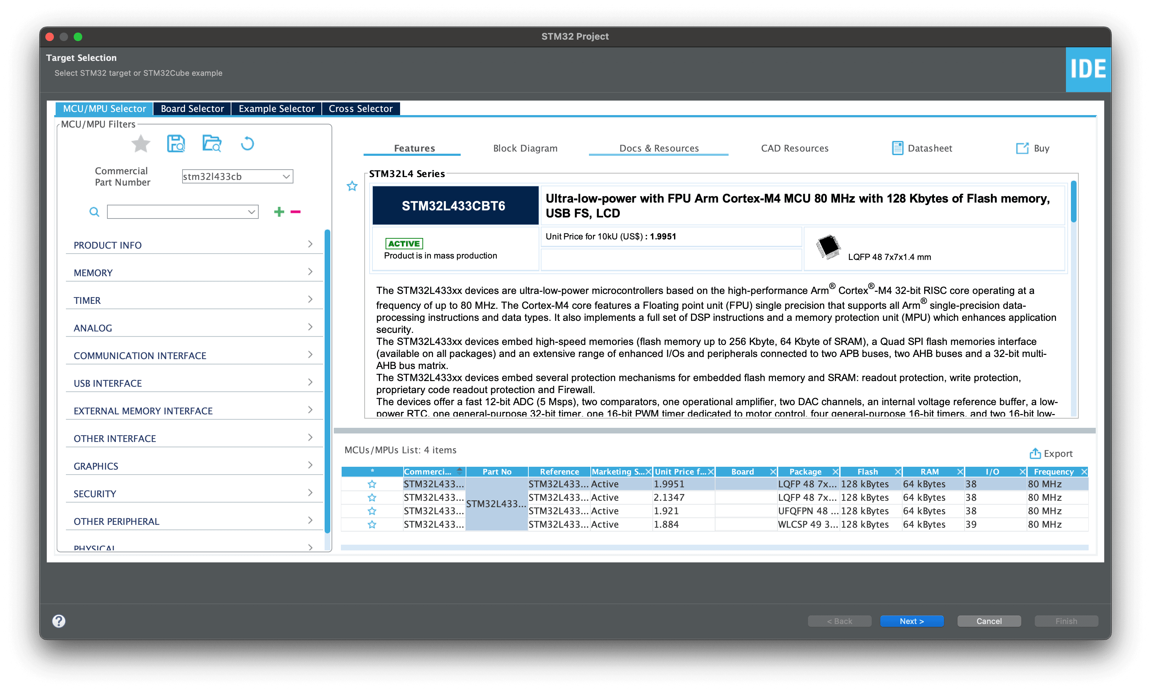
Task: Remove the I/O column via X
Action: pos(1022,472)
